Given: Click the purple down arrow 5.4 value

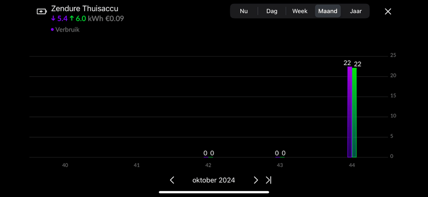Looking at the screenshot, I should tap(59, 19).
